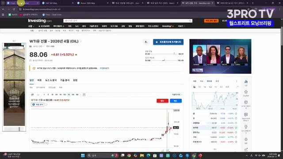283x159 pixels.
Task: Click the red buy button
Action: pos(162,101)
